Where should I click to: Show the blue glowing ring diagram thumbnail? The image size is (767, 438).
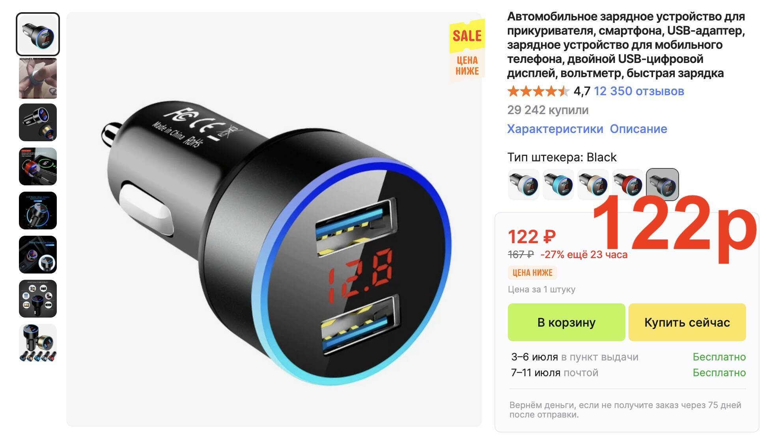38,211
